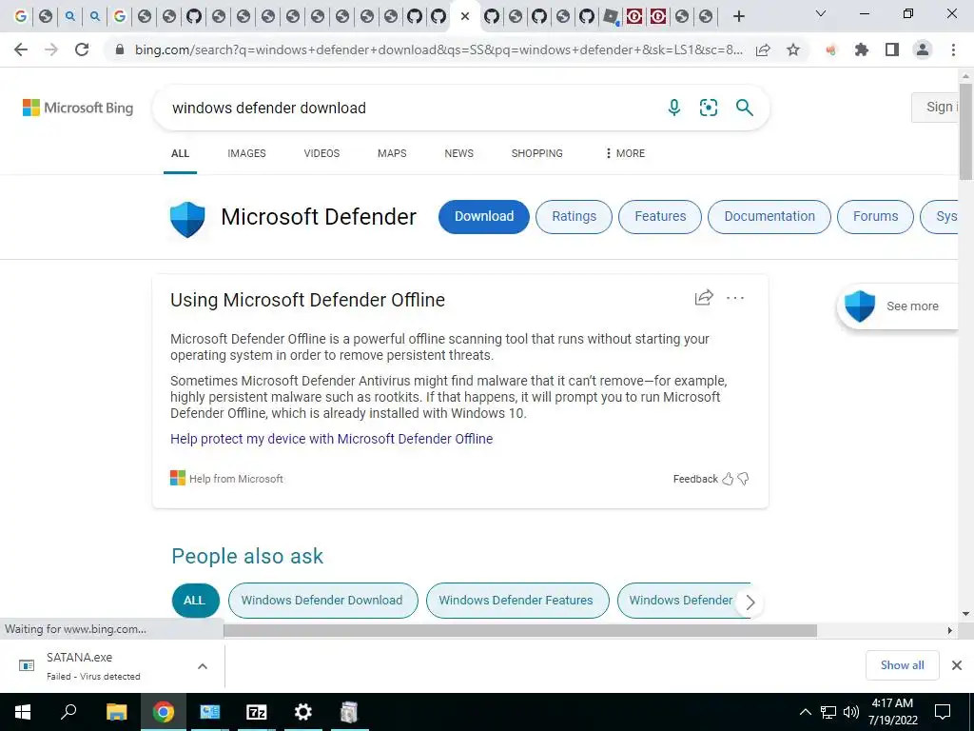Switch to VIDEOS search tab
974x731 pixels.
(x=321, y=153)
